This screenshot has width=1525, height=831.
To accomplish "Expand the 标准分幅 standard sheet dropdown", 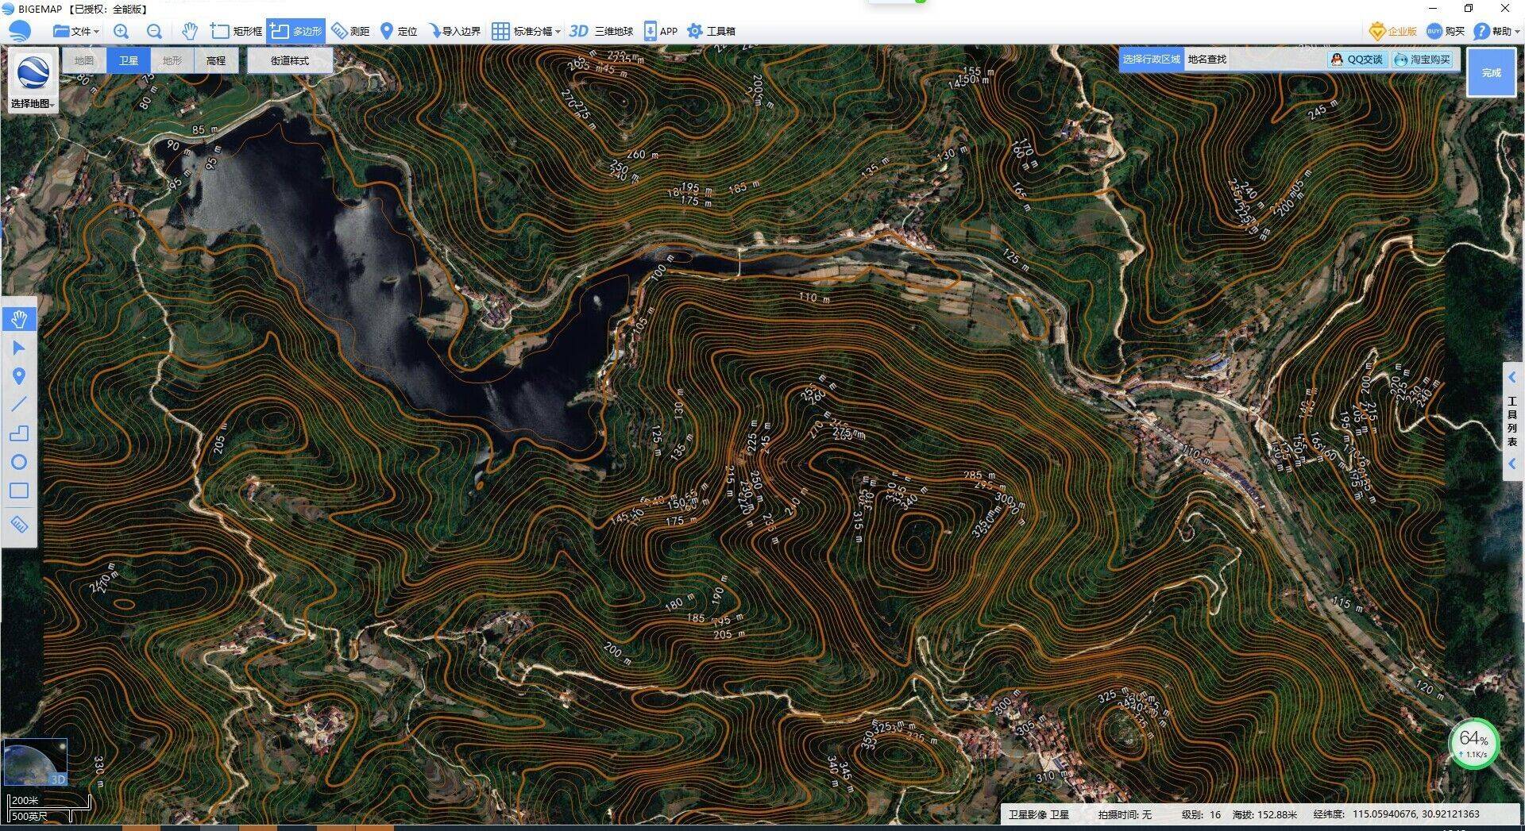I will pos(526,31).
